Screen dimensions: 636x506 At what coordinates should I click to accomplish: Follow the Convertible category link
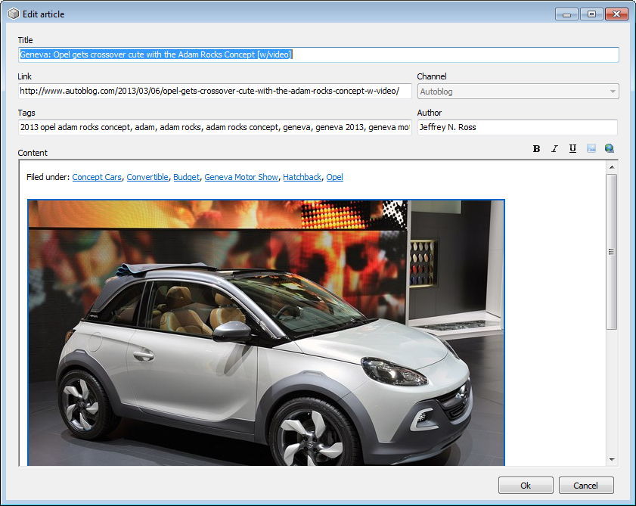click(147, 176)
